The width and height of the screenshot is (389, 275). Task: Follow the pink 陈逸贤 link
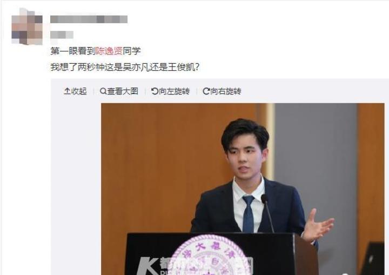click(x=109, y=51)
